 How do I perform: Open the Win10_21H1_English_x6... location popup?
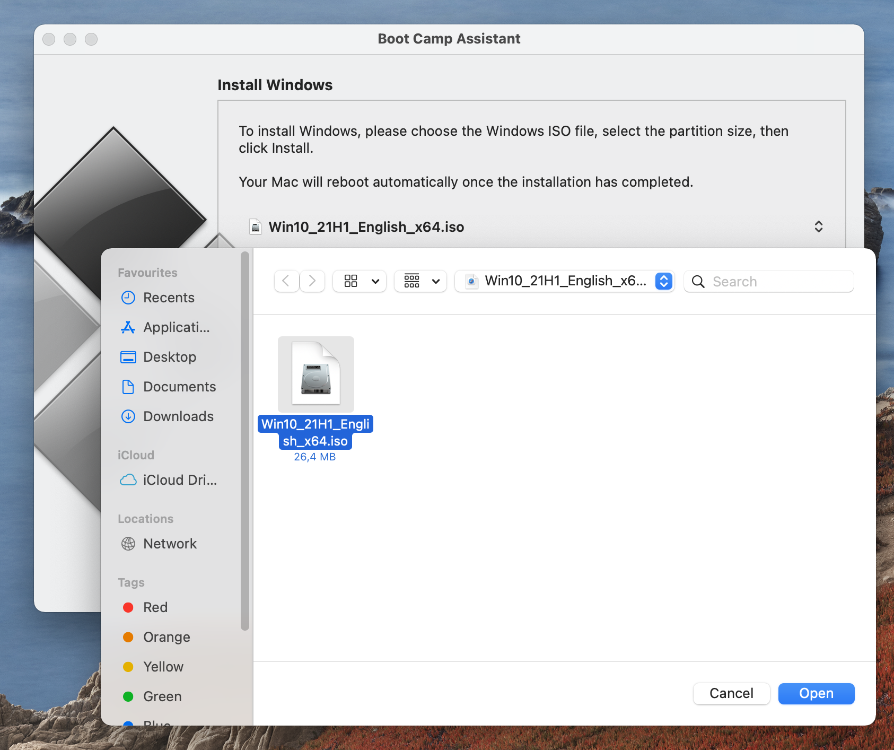click(564, 281)
